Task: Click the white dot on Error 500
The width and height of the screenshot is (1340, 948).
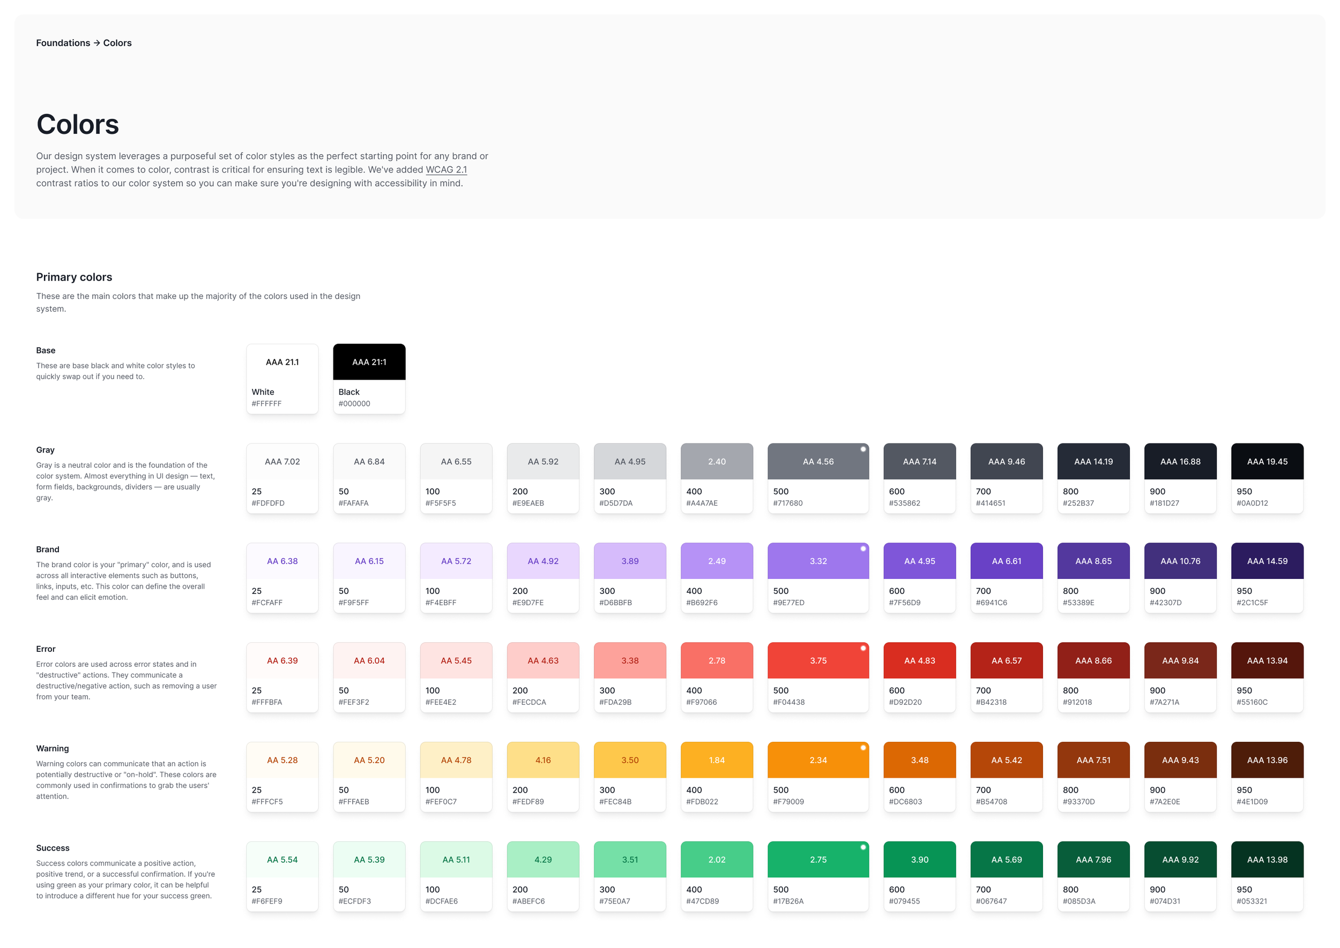Action: (862, 648)
